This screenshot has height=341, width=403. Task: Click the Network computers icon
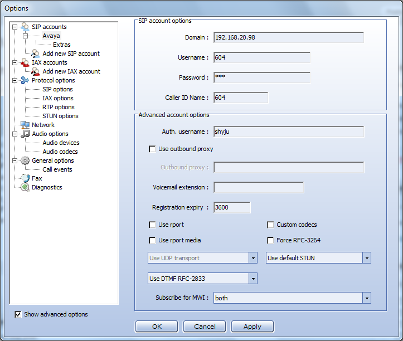[x=25, y=125]
